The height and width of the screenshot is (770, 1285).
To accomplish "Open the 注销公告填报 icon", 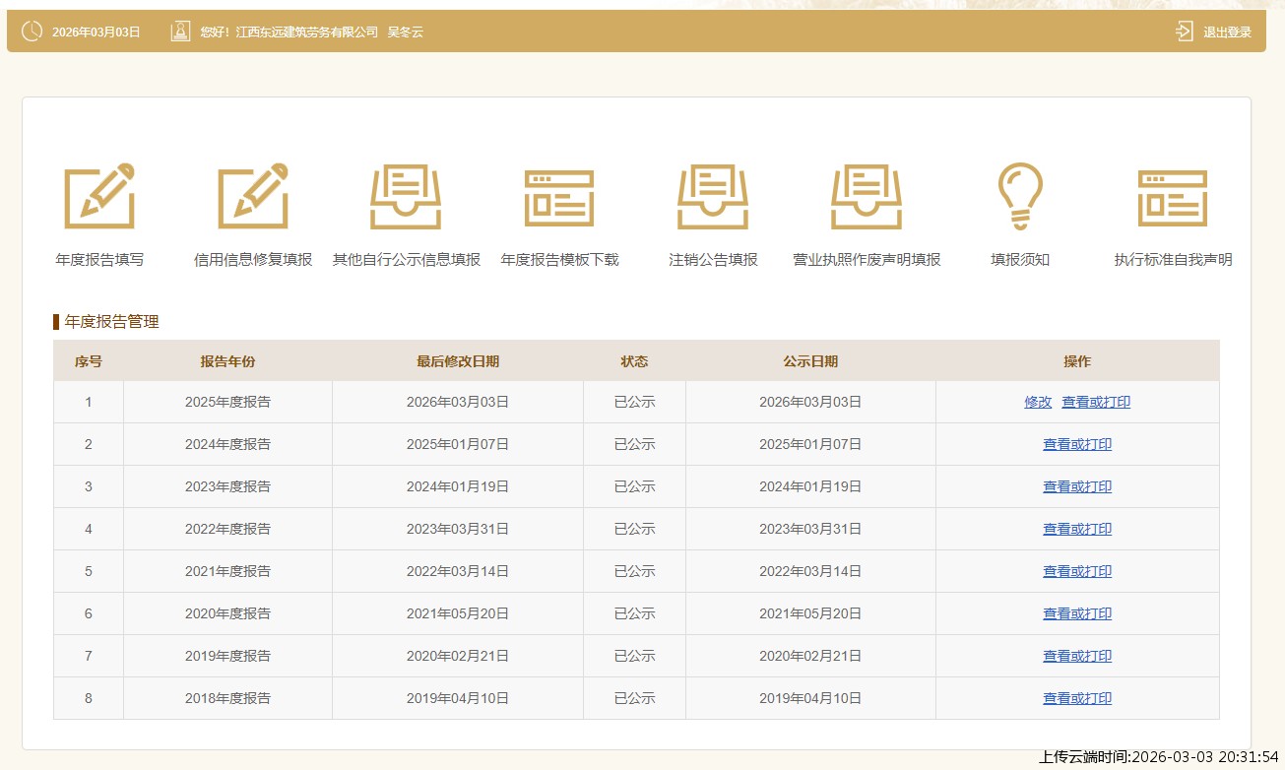I will 713,196.
